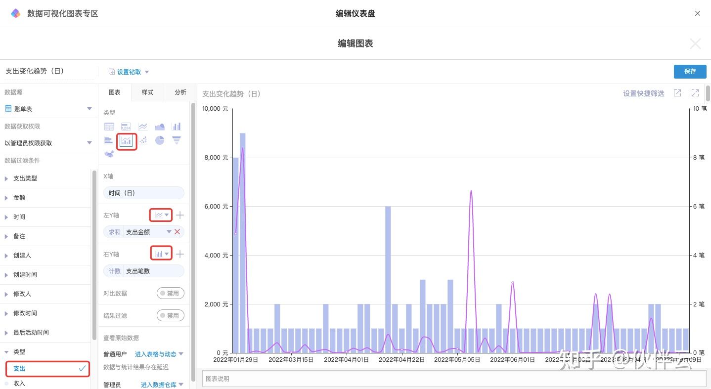Choose the table chart type icon
This screenshot has height=389, width=711.
109,127
